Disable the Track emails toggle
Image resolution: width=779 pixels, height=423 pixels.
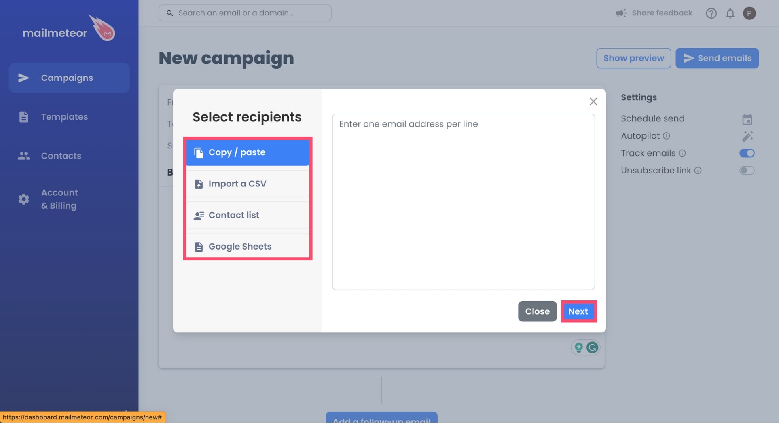(747, 153)
